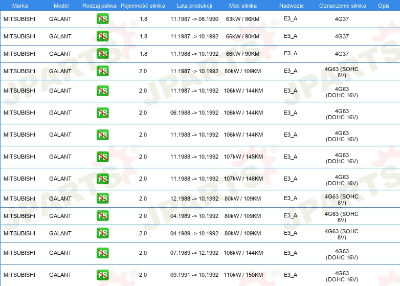Click the fuel icon for the 11.1987 66kW / 90KM Galant
400x286 pixels.
(102, 36)
